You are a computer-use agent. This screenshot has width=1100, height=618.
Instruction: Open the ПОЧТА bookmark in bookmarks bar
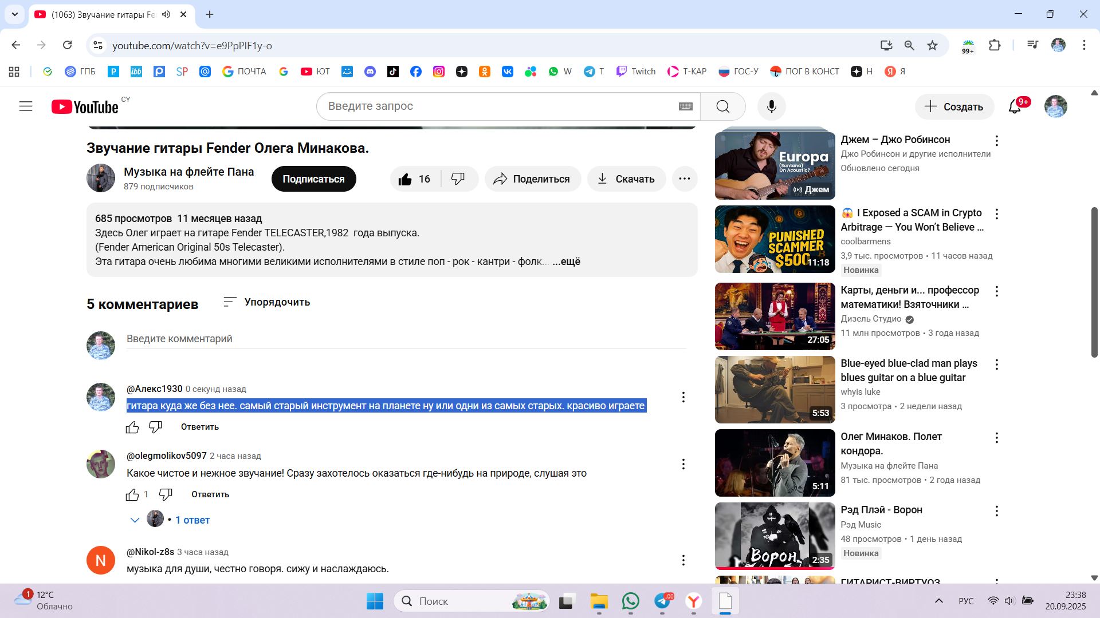coord(245,72)
